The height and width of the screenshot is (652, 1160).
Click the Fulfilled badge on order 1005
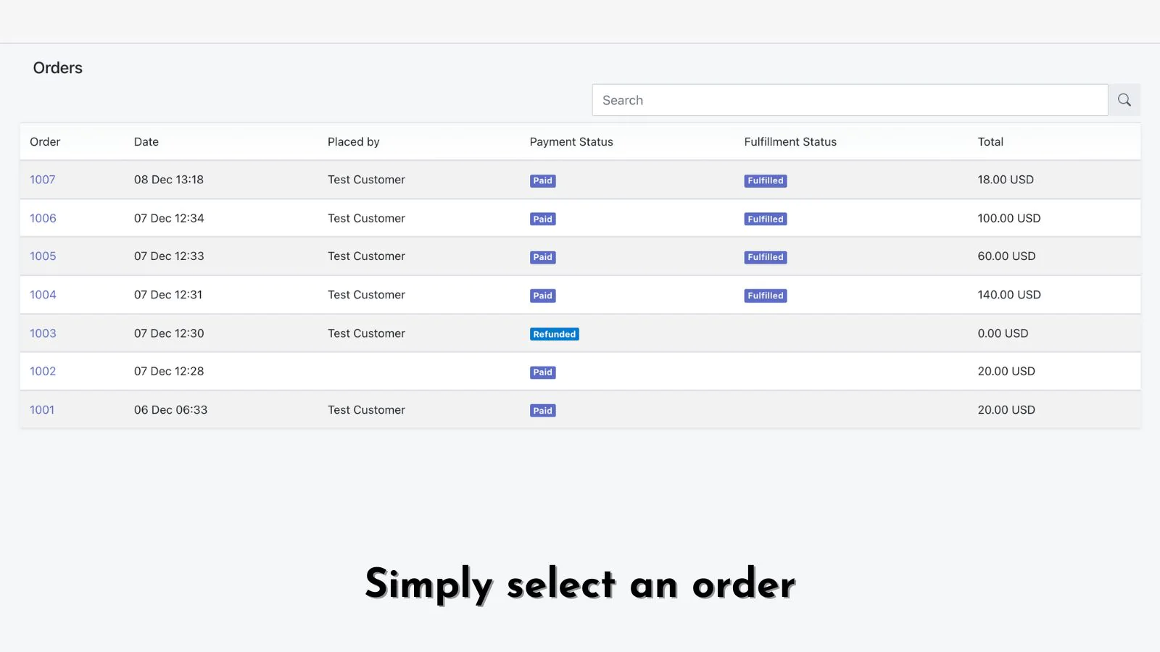[766, 257]
